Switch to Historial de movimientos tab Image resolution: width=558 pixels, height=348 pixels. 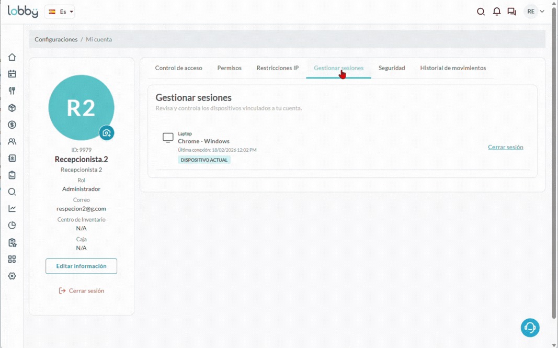453,68
